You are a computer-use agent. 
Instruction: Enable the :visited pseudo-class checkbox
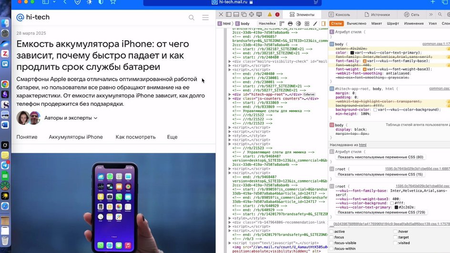click(x=395, y=243)
